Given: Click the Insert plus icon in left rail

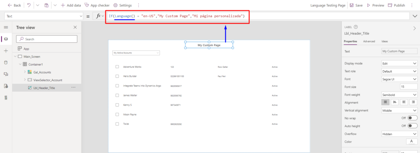Looking at the screenshot, I should click(x=6, y=51).
